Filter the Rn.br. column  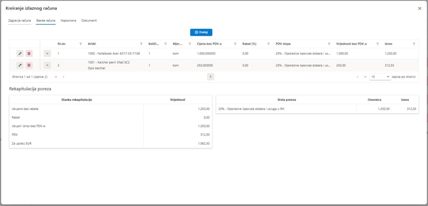pyautogui.click(x=81, y=44)
